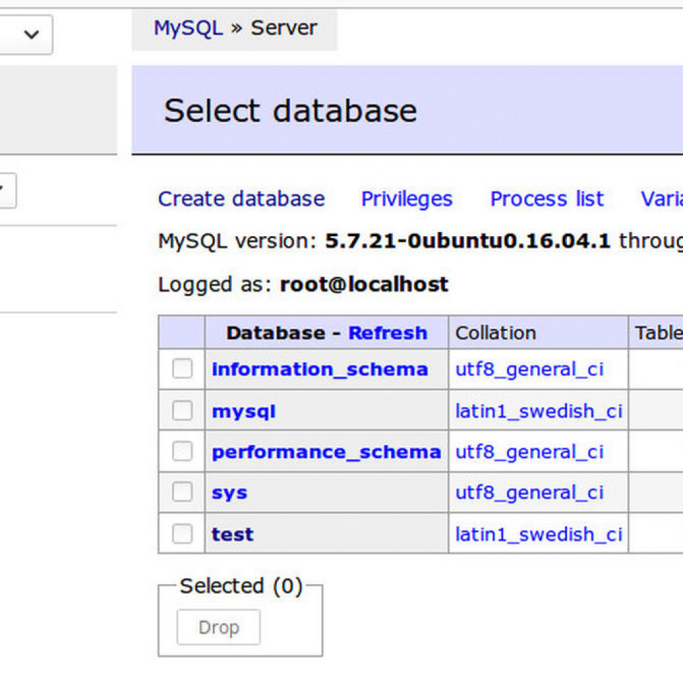Viewport: 683px width, 683px height.
Task: Go to Privileges page
Action: pyautogui.click(x=407, y=199)
